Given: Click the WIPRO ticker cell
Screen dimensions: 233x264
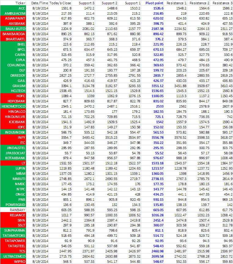Looking at the screenshot, I should (13, 262).
